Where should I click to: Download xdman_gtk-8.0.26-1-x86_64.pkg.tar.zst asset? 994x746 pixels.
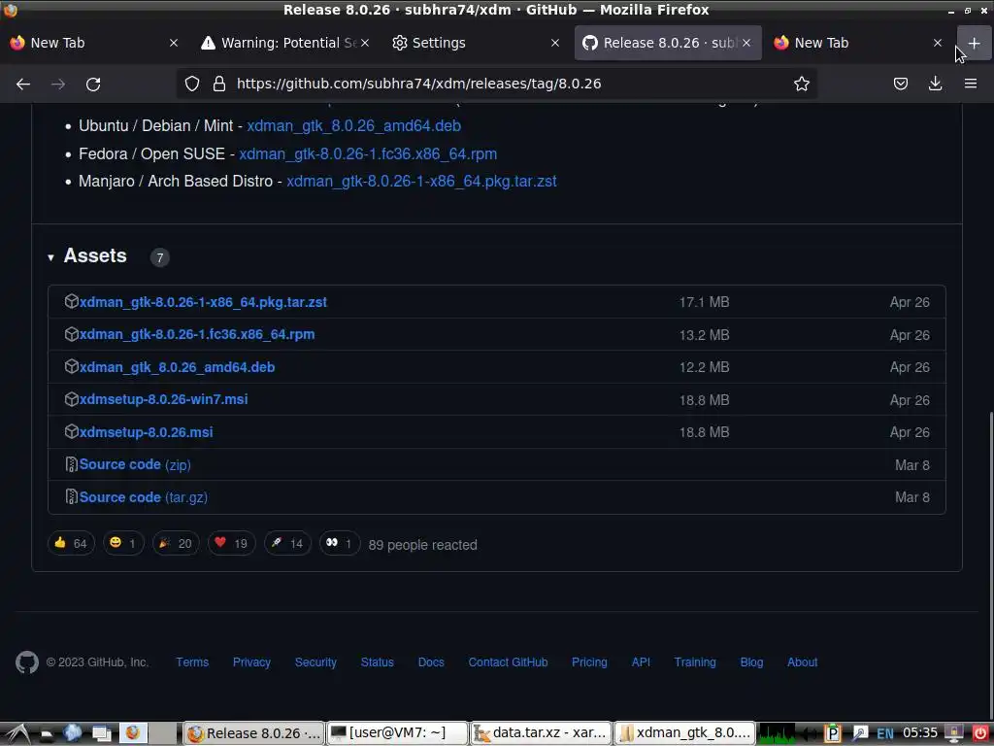tap(203, 303)
